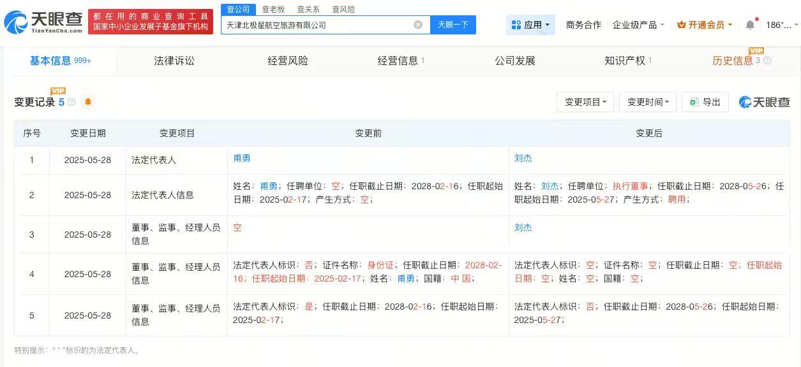Switch to the 查关系 search tab
801x367 pixels.
click(x=308, y=9)
